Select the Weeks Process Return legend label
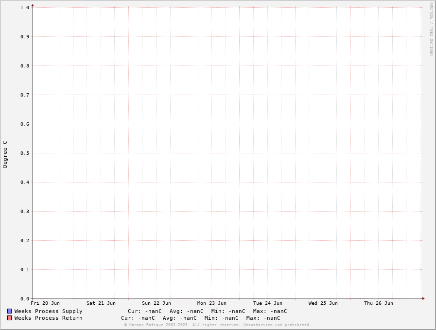Viewport: 436px width, 330px height. 48,318
